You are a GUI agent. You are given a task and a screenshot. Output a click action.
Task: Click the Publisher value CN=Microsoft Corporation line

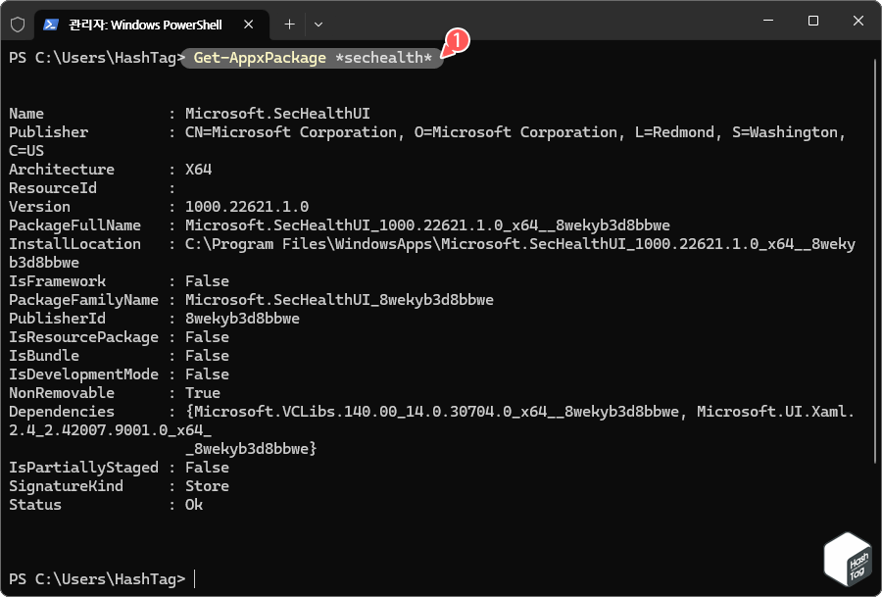point(515,131)
